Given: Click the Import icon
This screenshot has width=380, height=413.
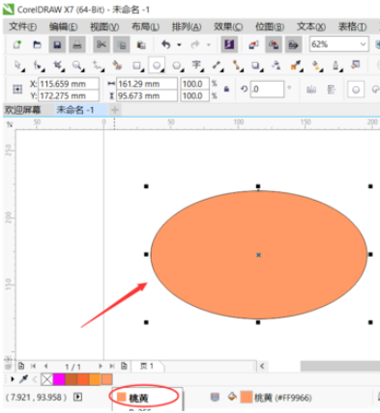Looking at the screenshot, I should coord(253,44).
